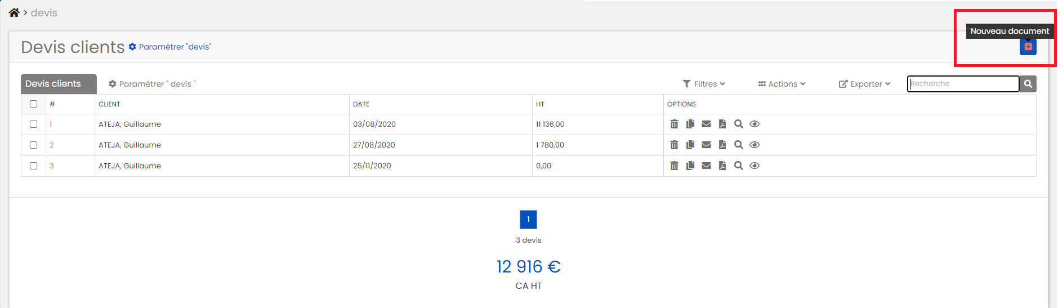Click the blue Nouveau document button
Image resolution: width=1058 pixels, height=308 pixels.
click(x=1028, y=47)
